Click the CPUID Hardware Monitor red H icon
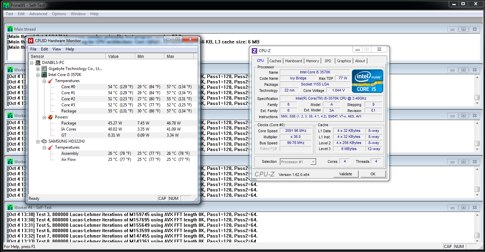Viewport: 485px width, 252px height. click(x=31, y=41)
